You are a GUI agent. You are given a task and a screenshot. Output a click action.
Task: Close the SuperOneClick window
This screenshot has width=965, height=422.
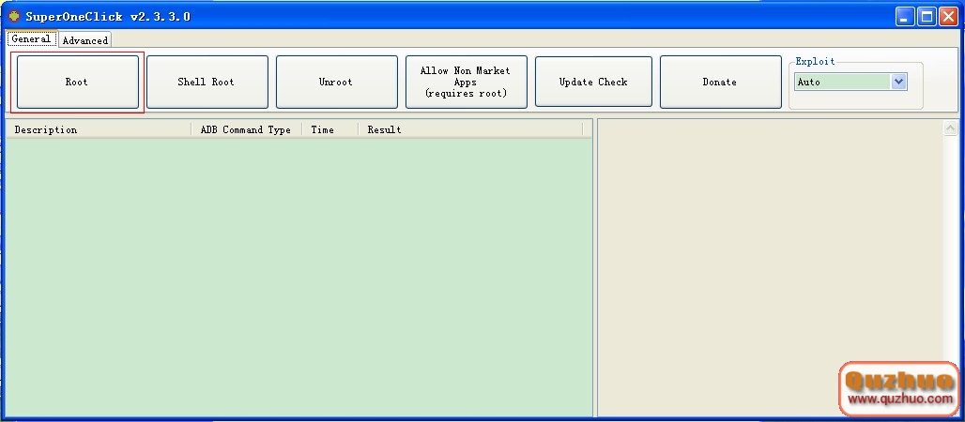(948, 17)
